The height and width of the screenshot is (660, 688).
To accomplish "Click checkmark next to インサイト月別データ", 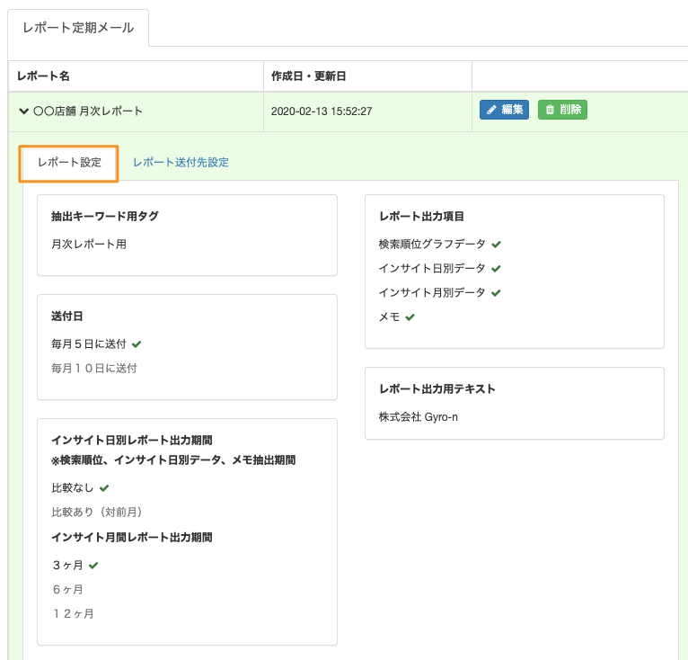I will tap(497, 292).
